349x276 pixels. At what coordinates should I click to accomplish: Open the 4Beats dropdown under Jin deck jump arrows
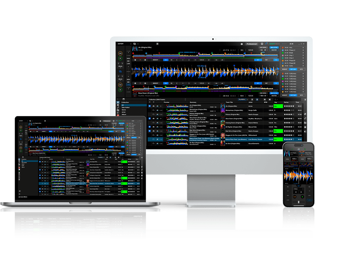(120, 67)
